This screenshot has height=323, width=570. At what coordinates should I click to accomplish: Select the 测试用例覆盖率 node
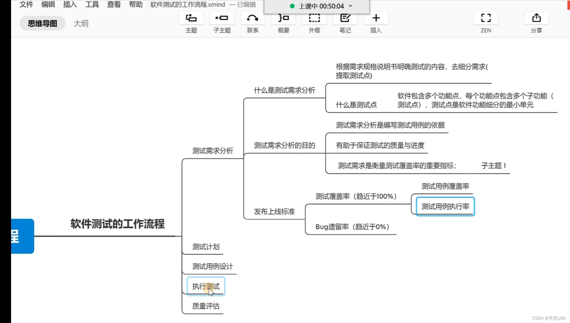pyautogui.click(x=445, y=186)
